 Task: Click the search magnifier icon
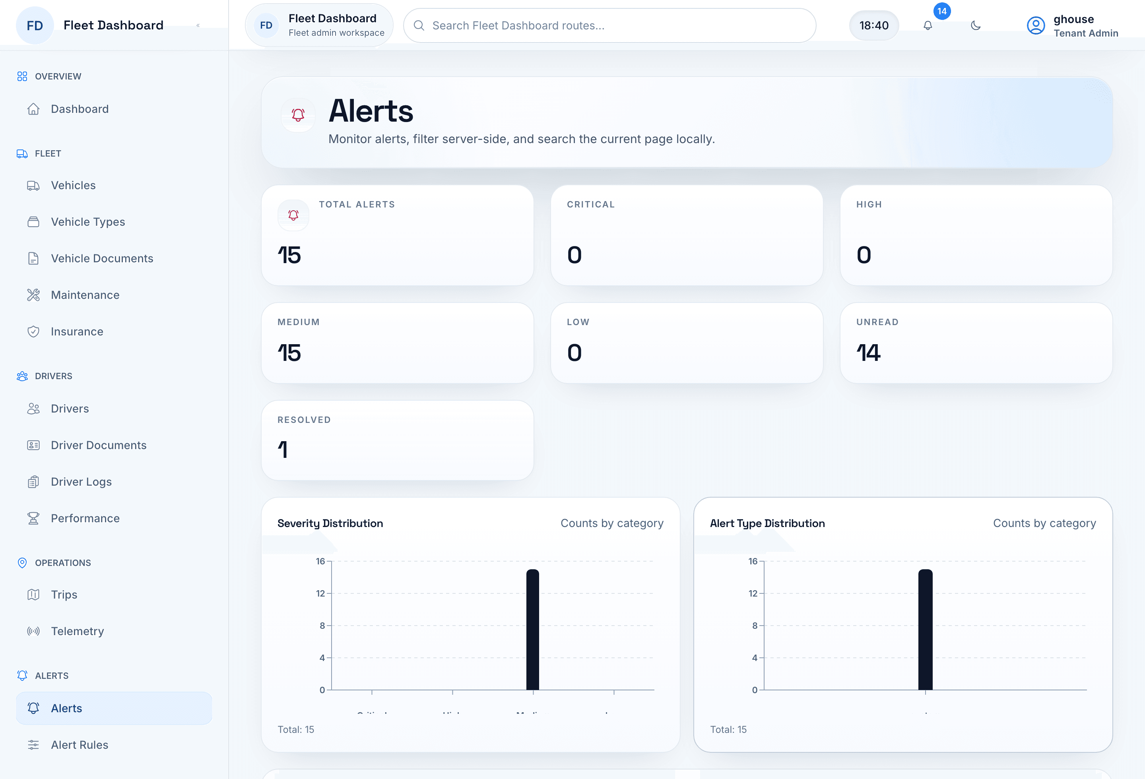tap(419, 25)
